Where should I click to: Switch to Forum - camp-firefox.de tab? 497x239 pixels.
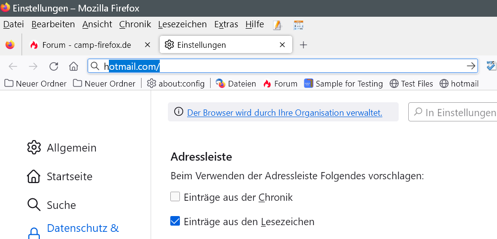(x=86, y=45)
